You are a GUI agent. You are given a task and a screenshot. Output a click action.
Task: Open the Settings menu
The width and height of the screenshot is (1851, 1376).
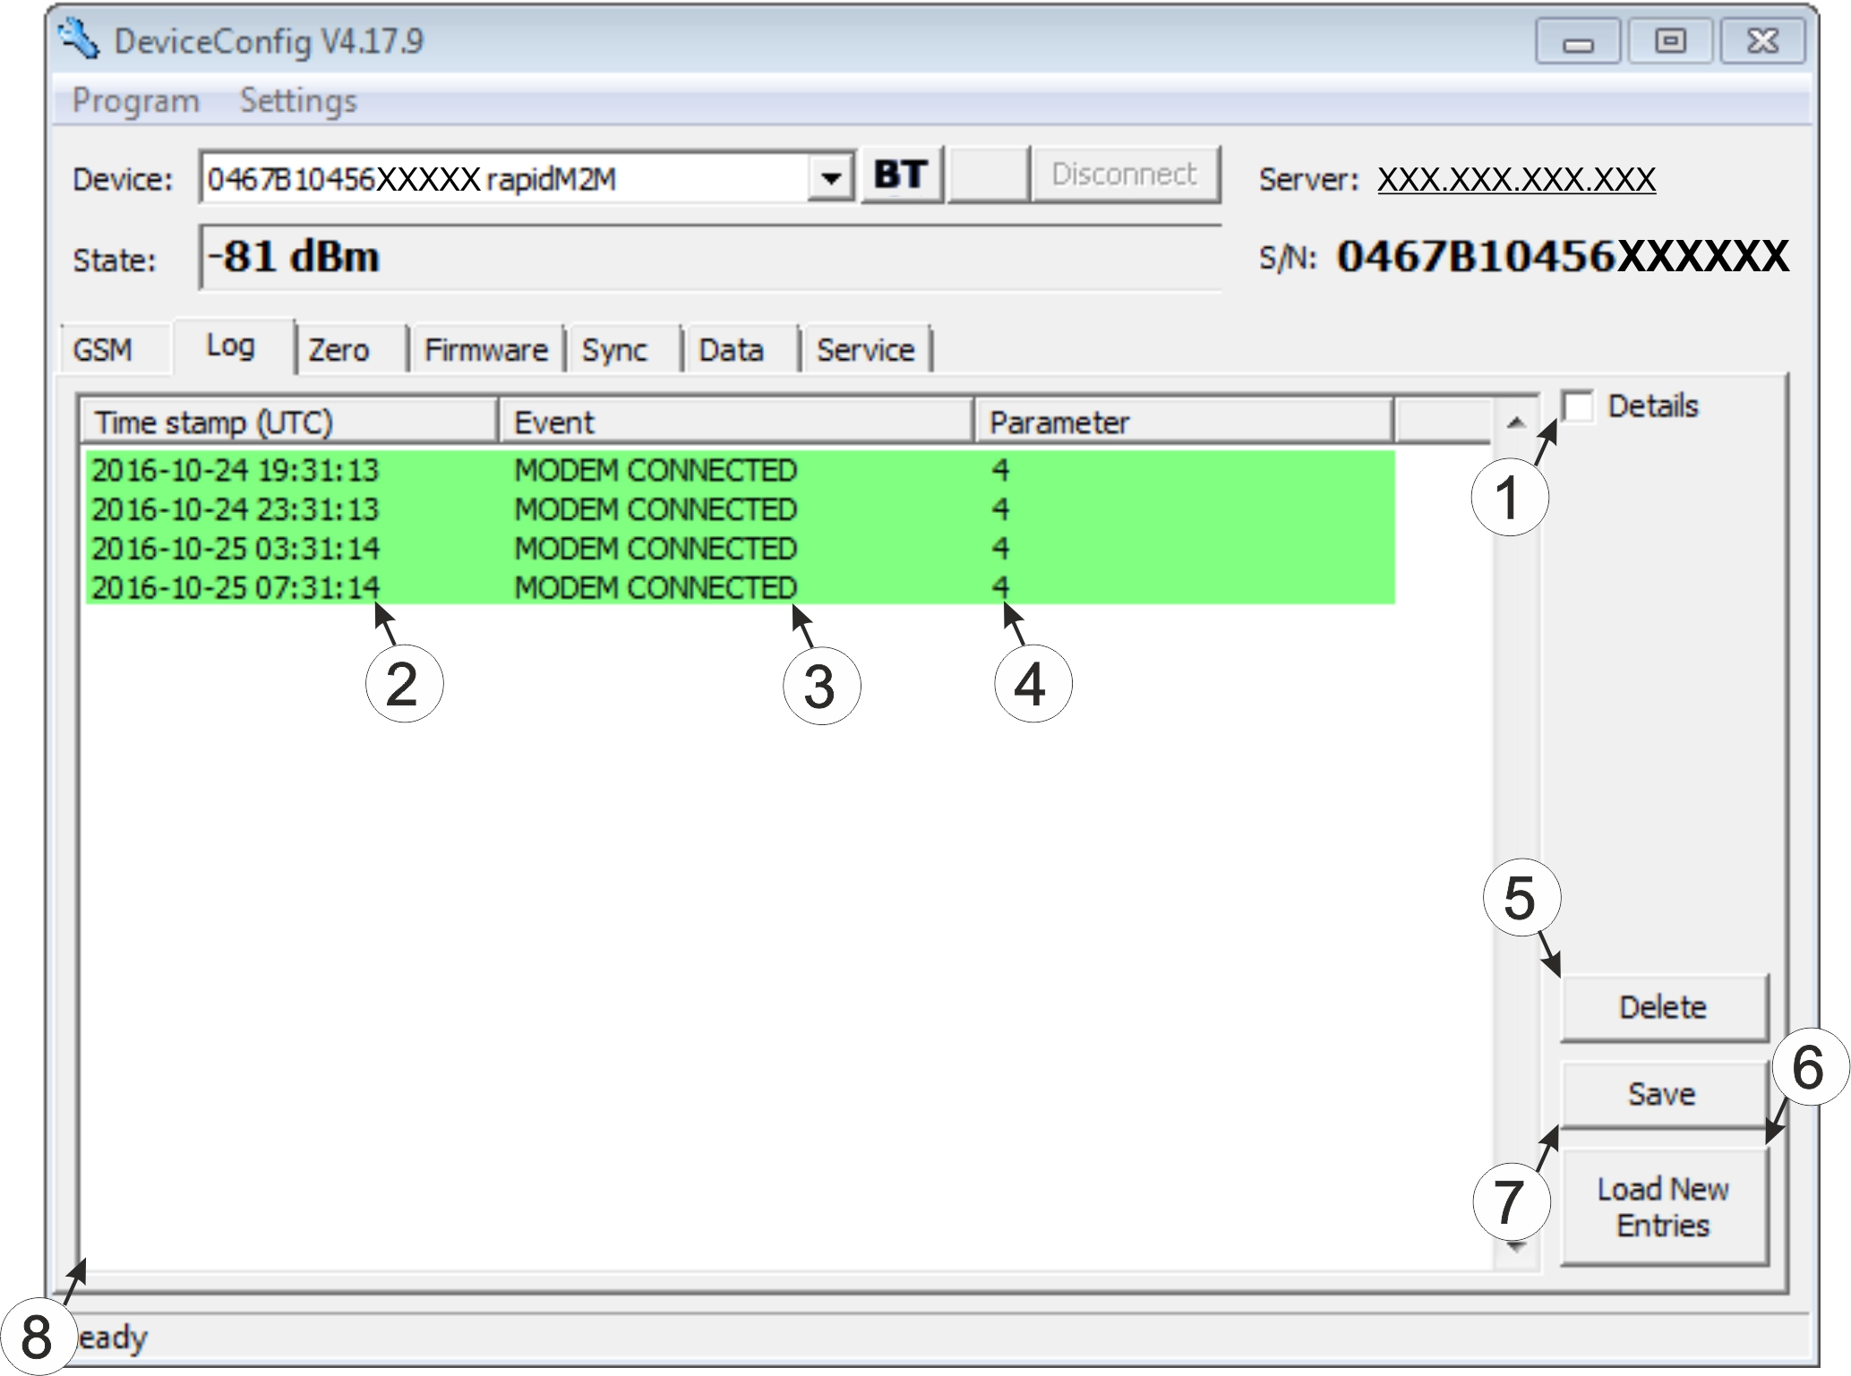pyautogui.click(x=298, y=100)
